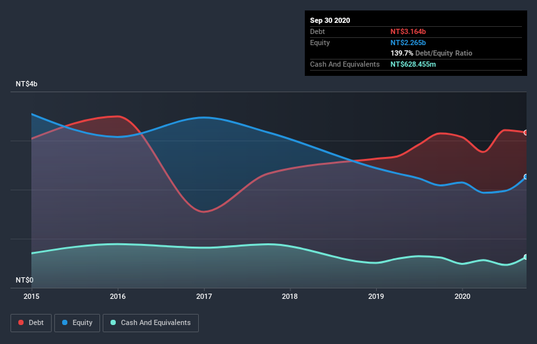Select the 2017 x-axis label
The width and height of the screenshot is (537, 344).
click(x=204, y=296)
